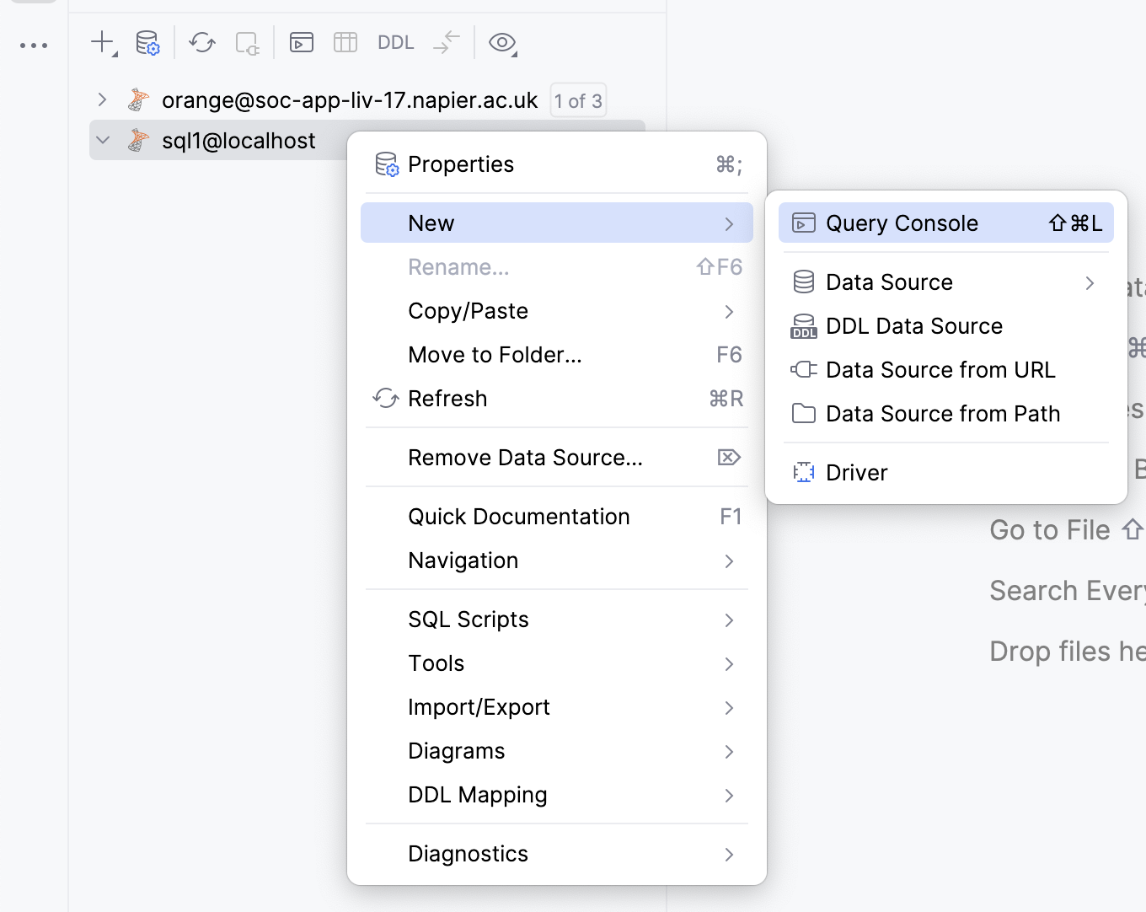Choose Remove Data Source...
This screenshot has width=1146, height=912.
(557, 458)
